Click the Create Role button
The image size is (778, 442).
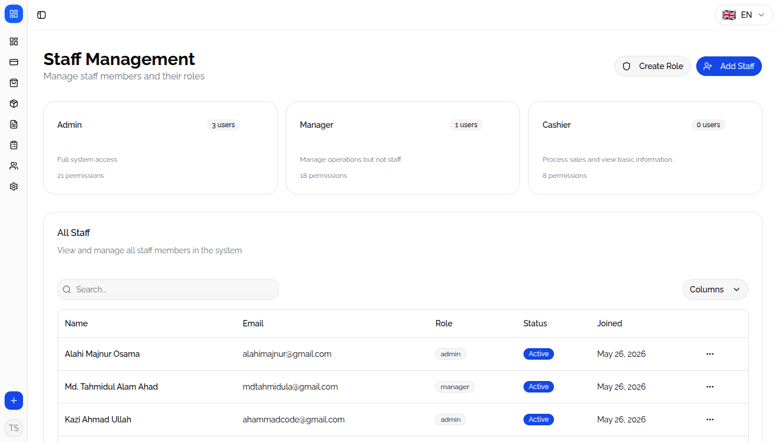click(652, 66)
